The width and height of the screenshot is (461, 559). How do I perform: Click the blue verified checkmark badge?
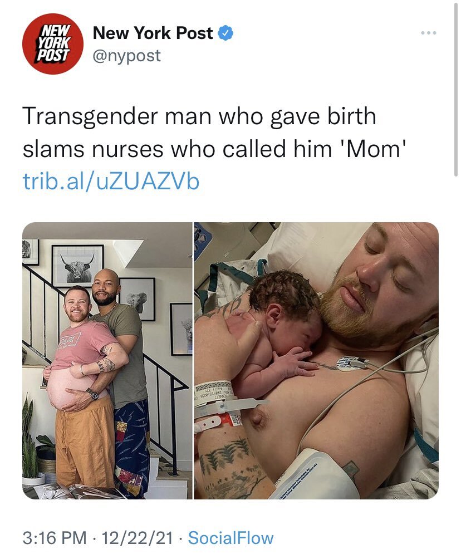coord(225,33)
